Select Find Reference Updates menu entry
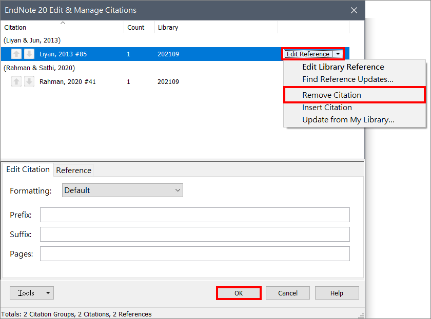The image size is (431, 319). 348,79
